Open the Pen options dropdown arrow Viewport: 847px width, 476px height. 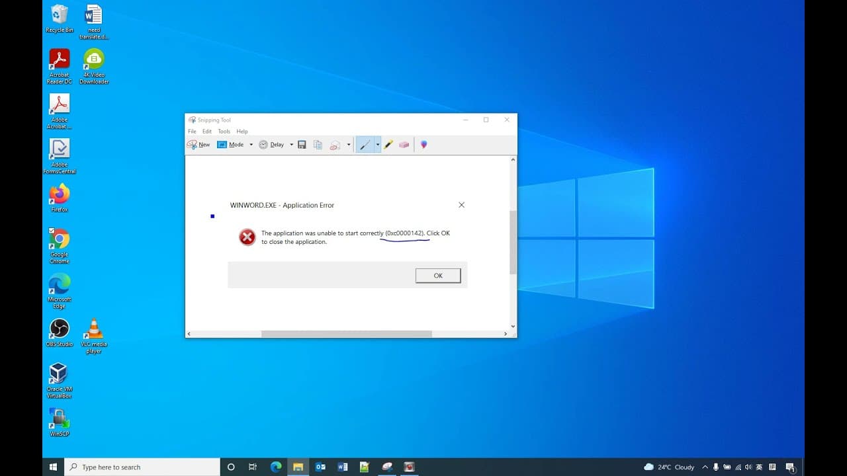point(378,145)
